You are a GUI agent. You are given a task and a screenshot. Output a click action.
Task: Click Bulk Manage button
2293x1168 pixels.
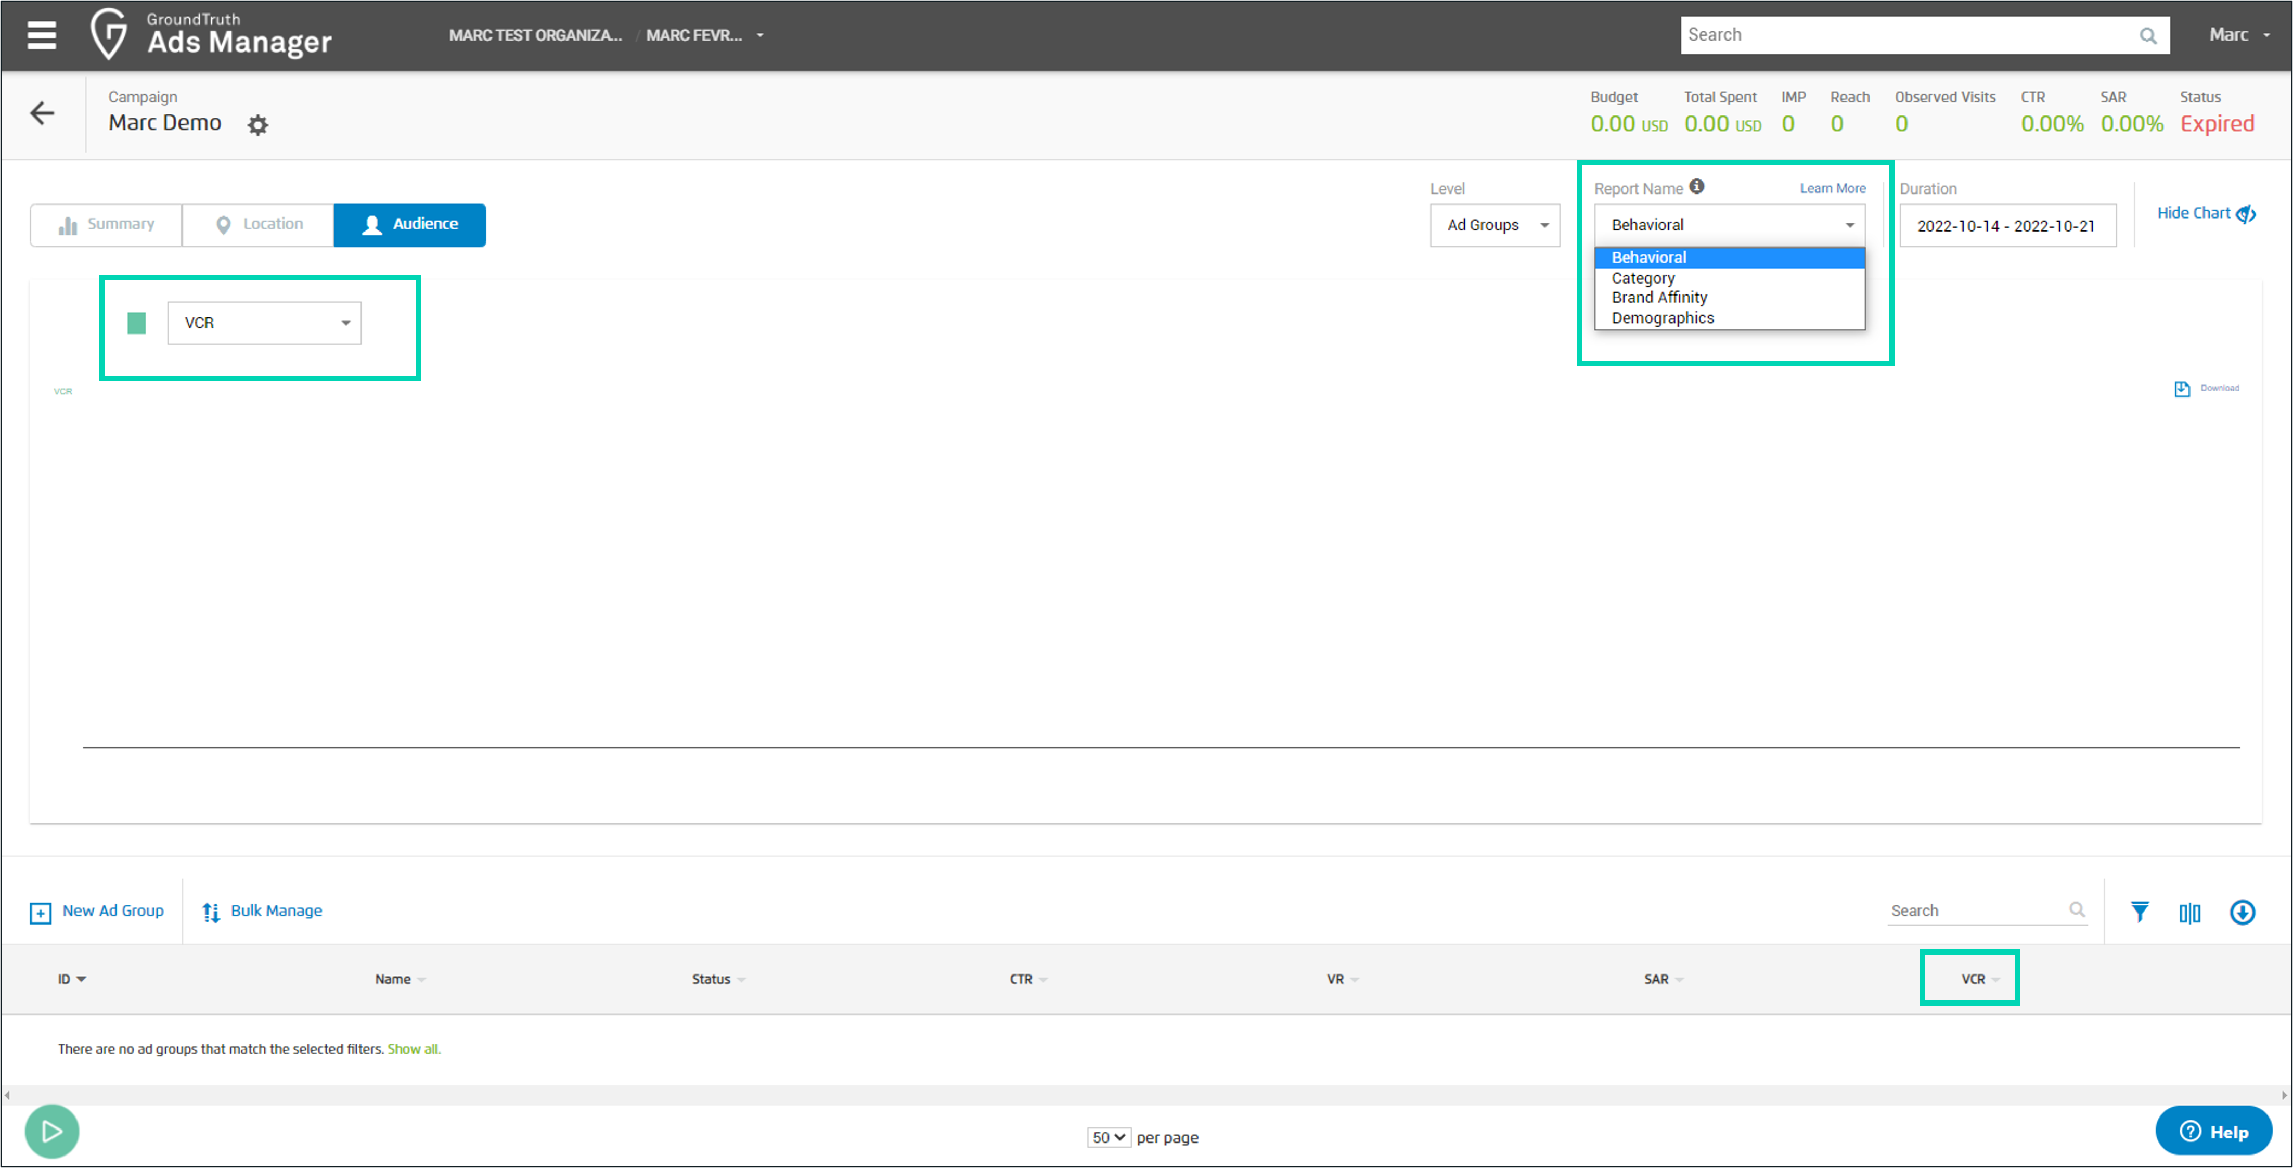point(262,910)
